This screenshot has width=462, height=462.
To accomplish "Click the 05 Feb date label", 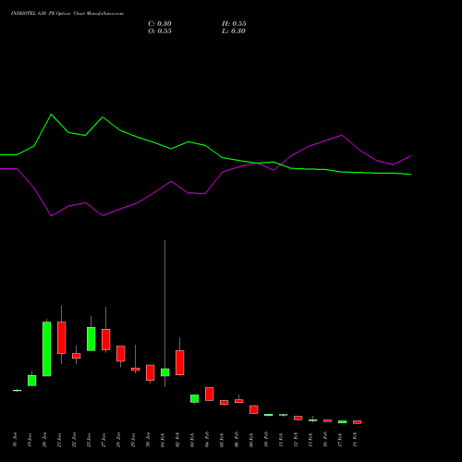I will click(223, 440).
